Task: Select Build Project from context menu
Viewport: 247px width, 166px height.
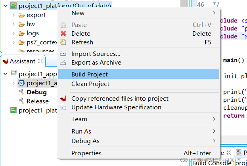Action: [x=138, y=74]
